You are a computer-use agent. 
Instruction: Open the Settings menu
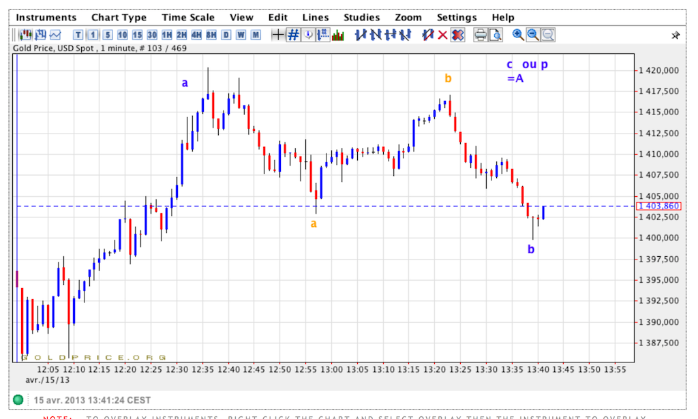[457, 18]
